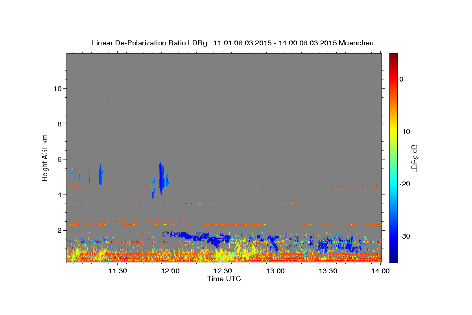Click the height tick label '6'
Image resolution: width=472 pixels, height=315 pixels.
click(60, 159)
